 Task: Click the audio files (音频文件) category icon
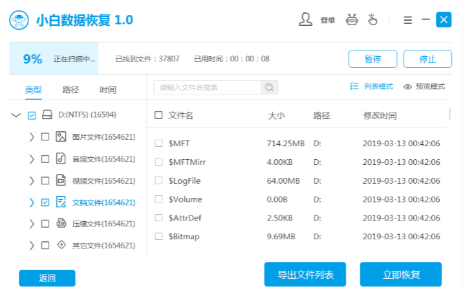(61, 158)
